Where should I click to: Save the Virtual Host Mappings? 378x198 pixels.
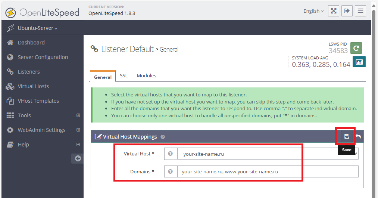347,136
